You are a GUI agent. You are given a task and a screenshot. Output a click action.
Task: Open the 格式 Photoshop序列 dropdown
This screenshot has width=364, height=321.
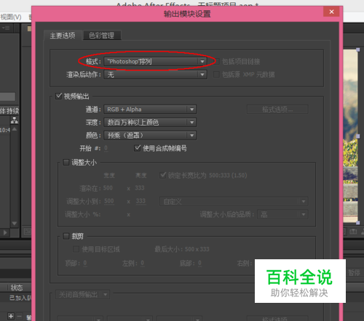[155, 62]
